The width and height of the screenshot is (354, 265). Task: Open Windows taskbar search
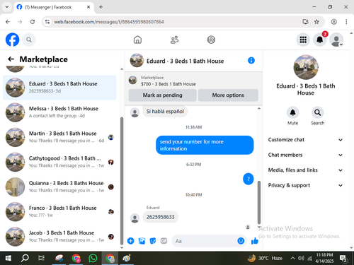point(25,258)
